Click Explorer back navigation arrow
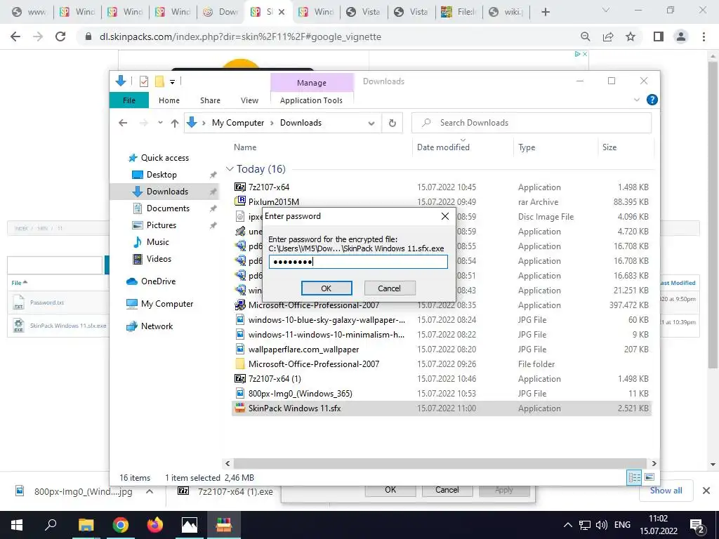Viewport: 719px width, 539px height. click(123, 123)
